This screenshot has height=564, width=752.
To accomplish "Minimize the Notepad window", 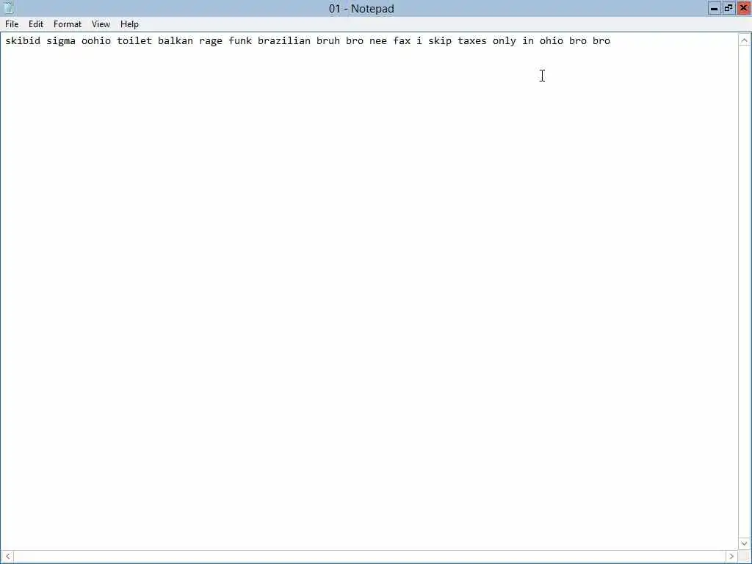I will (714, 8).
